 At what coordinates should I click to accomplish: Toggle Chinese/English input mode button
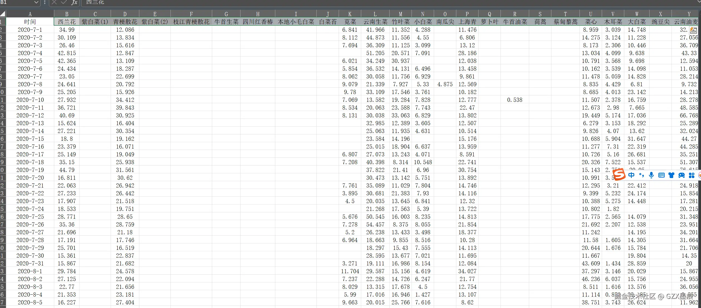(x=631, y=175)
